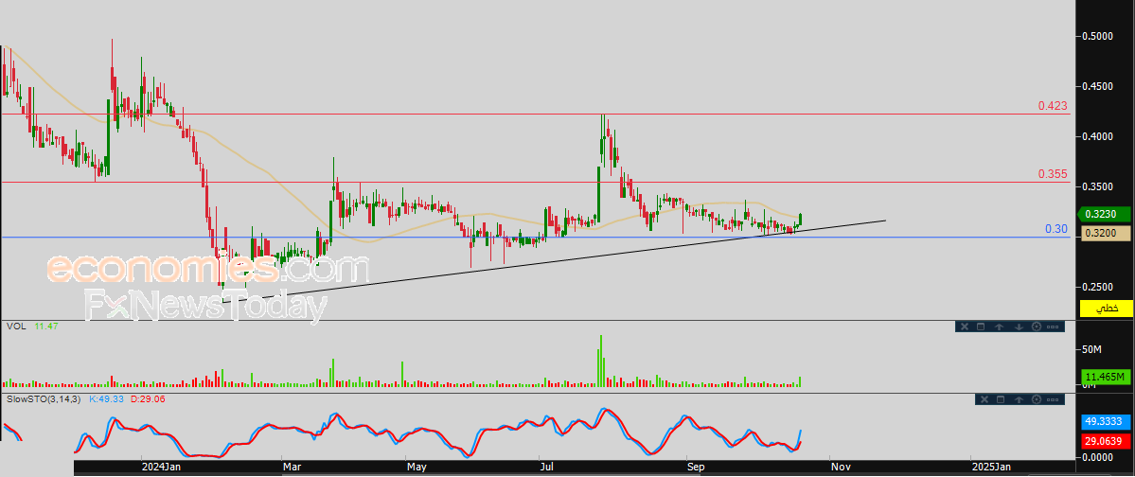Click the 2024Jan date axis label

[x=160, y=468]
